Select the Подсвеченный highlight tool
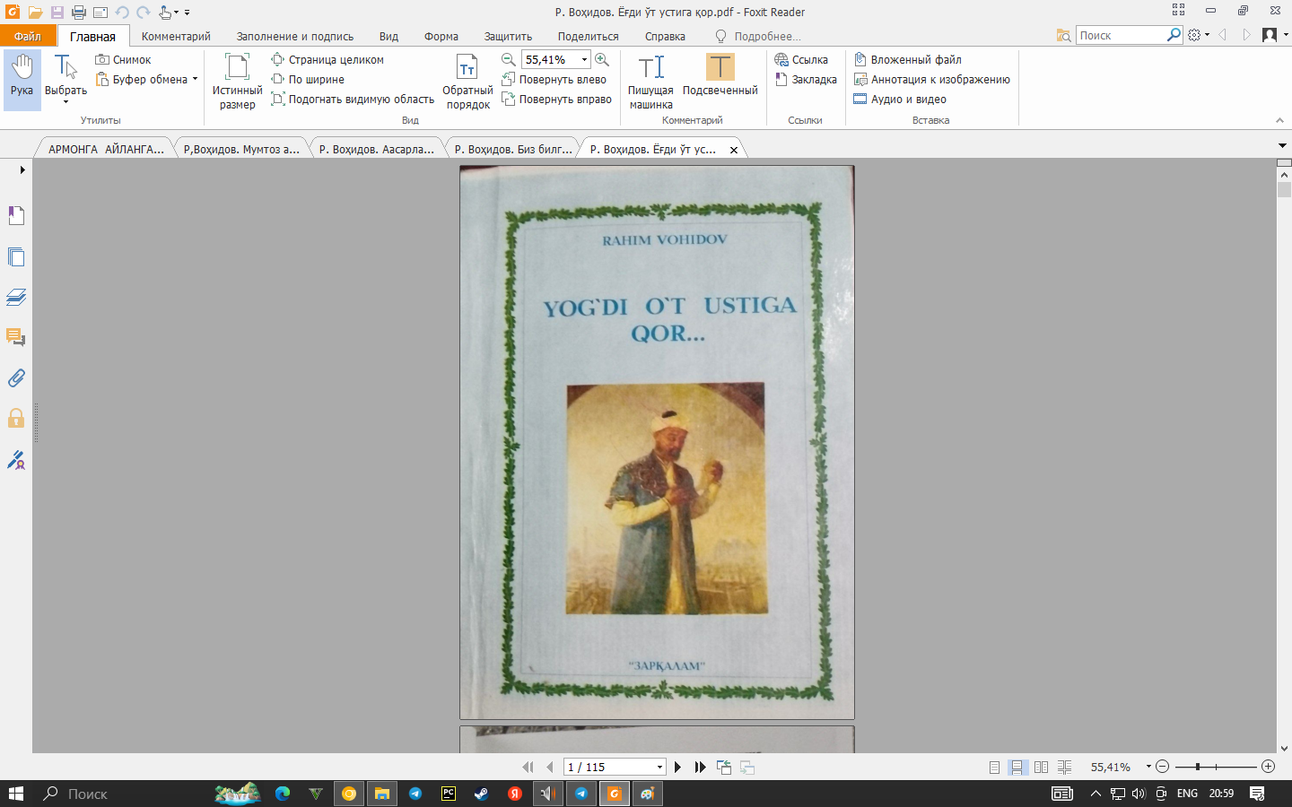This screenshot has height=807, width=1292. (x=720, y=75)
